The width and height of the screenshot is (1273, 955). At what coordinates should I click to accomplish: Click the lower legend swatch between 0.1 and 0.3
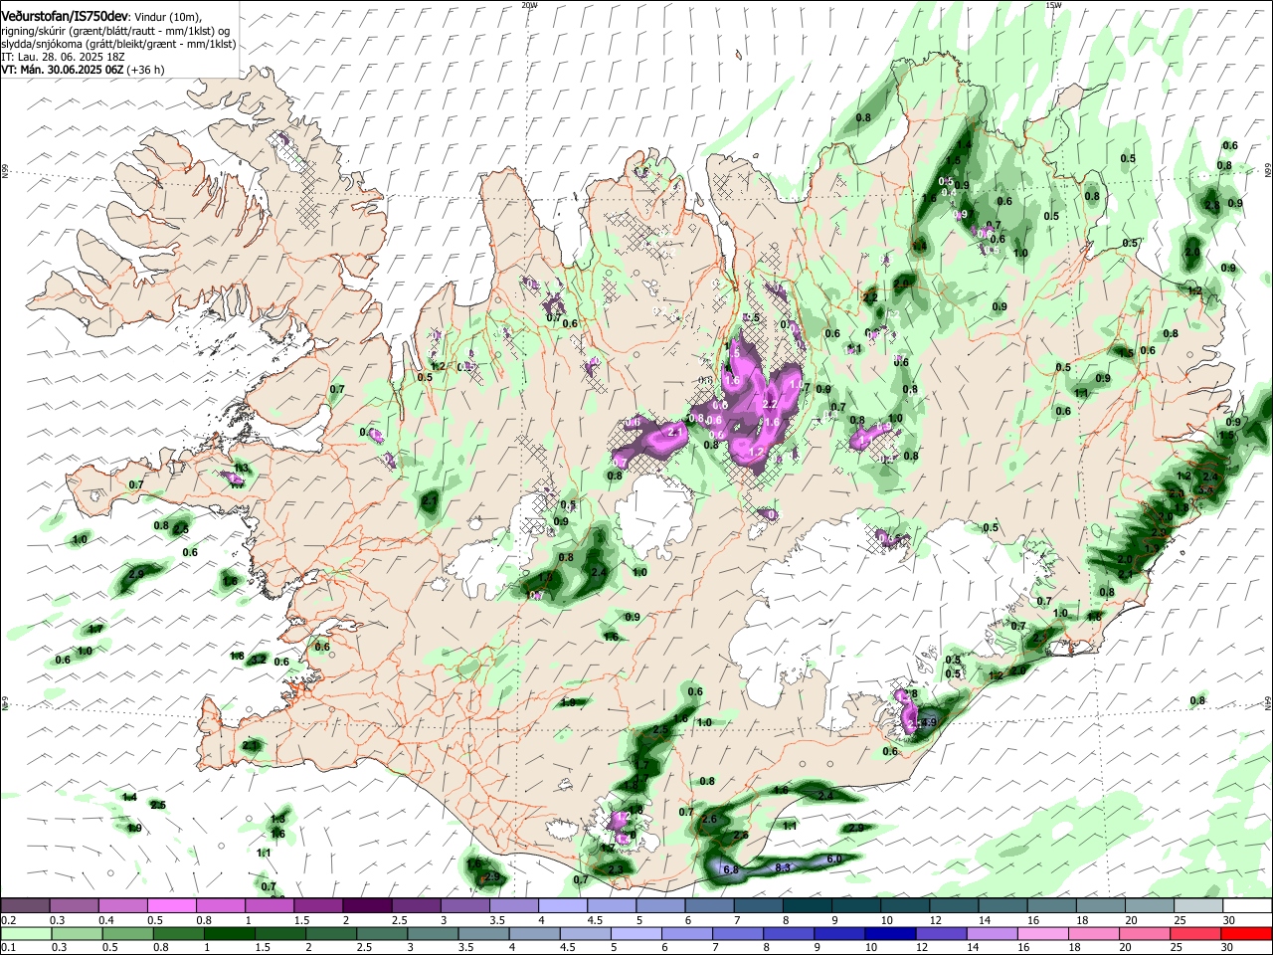pos(25,933)
